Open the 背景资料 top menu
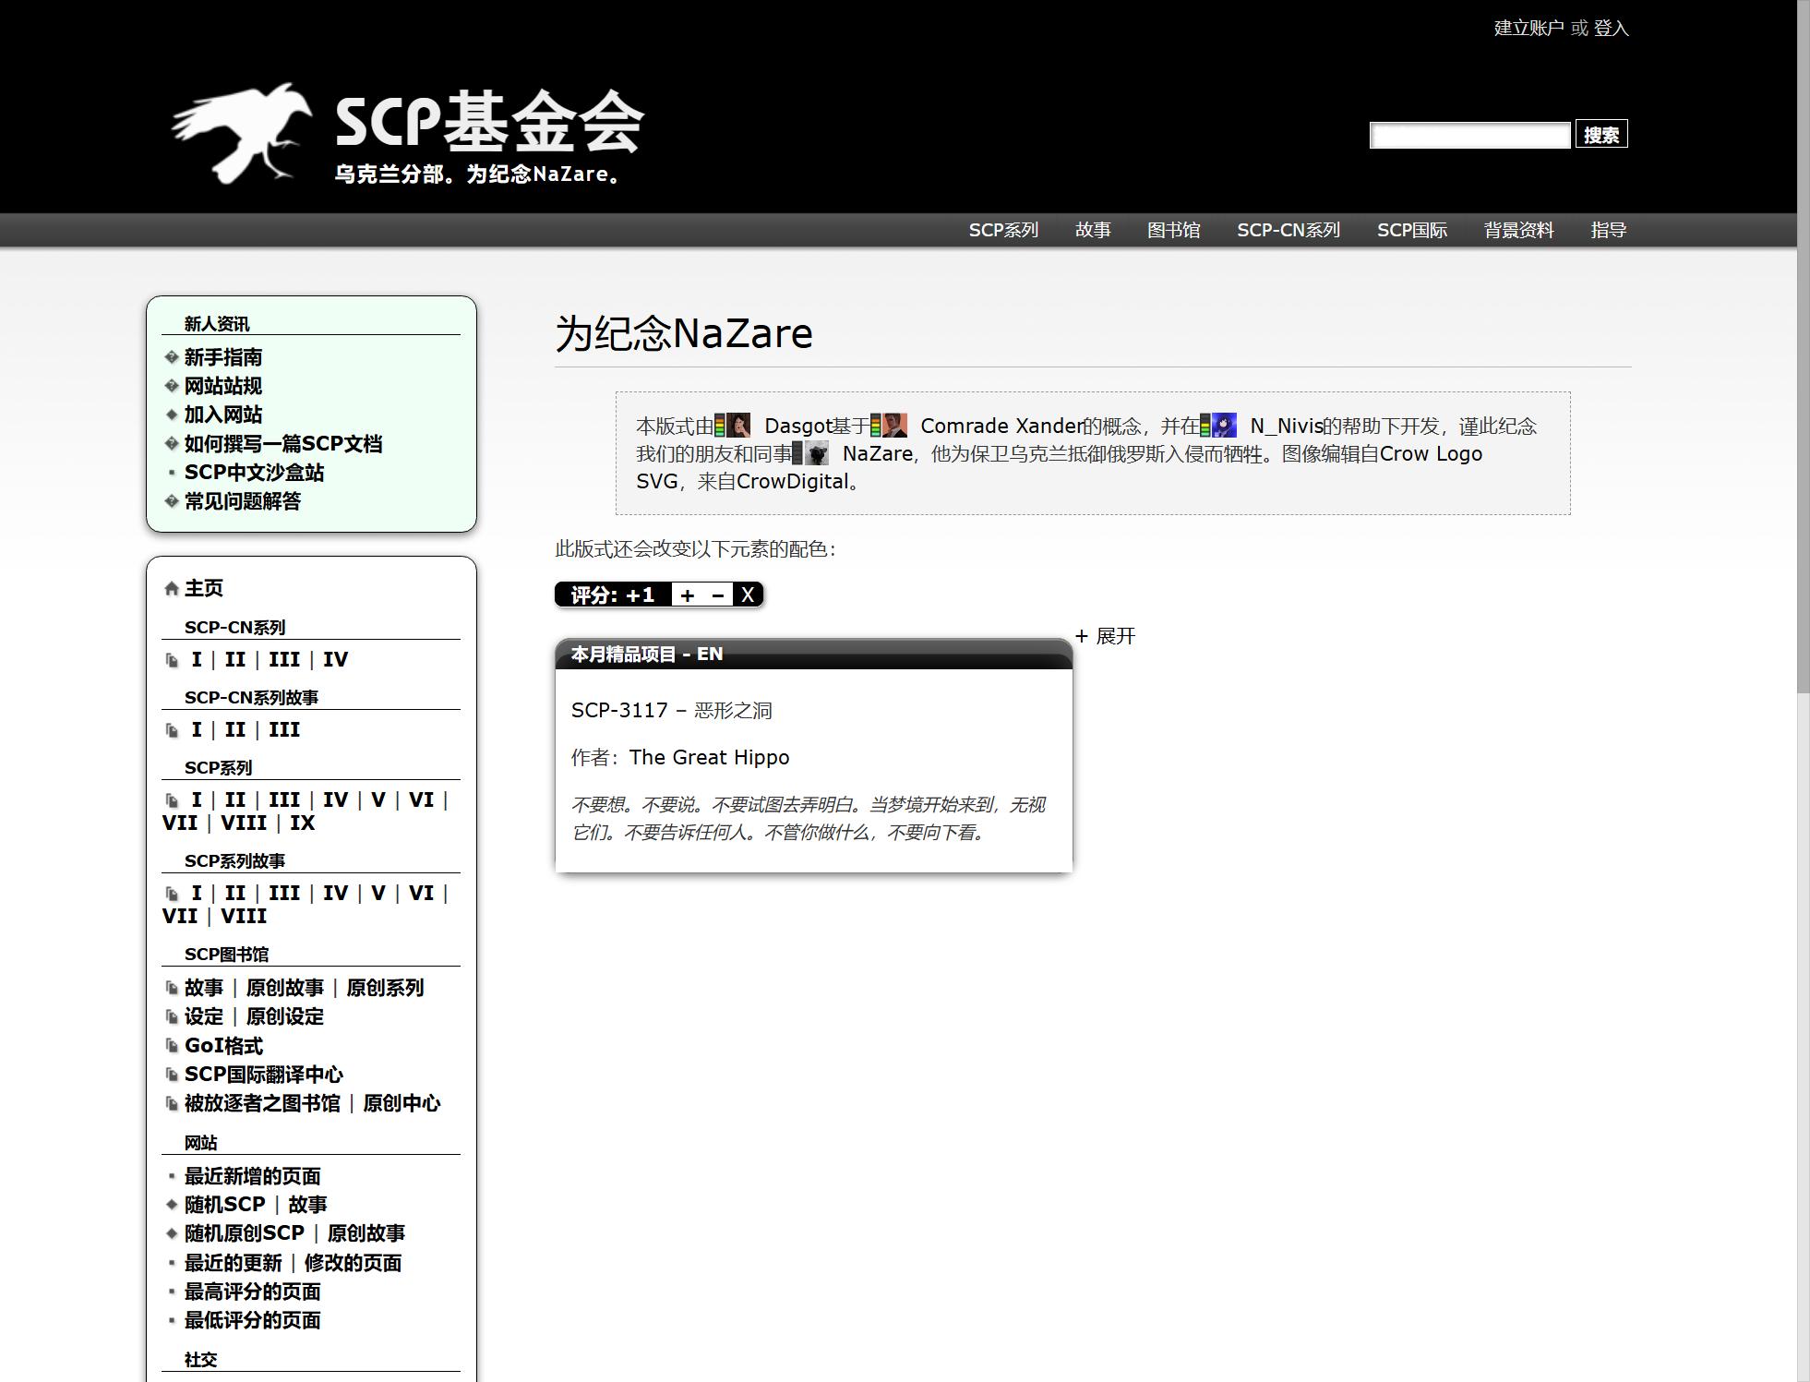The width and height of the screenshot is (1810, 1382). coord(1518,230)
